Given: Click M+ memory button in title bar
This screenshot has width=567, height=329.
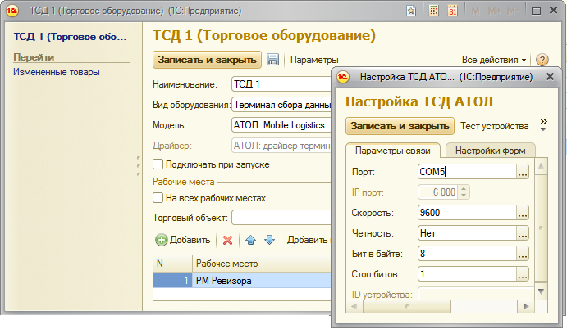Looking at the screenshot, I should click(x=494, y=11).
